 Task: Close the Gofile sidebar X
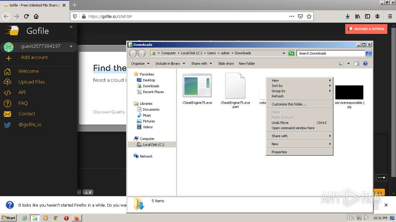[x=71, y=27]
